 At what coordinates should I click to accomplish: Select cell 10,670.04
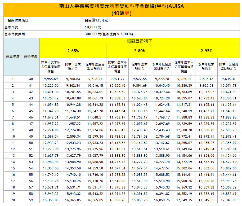tap(140, 98)
